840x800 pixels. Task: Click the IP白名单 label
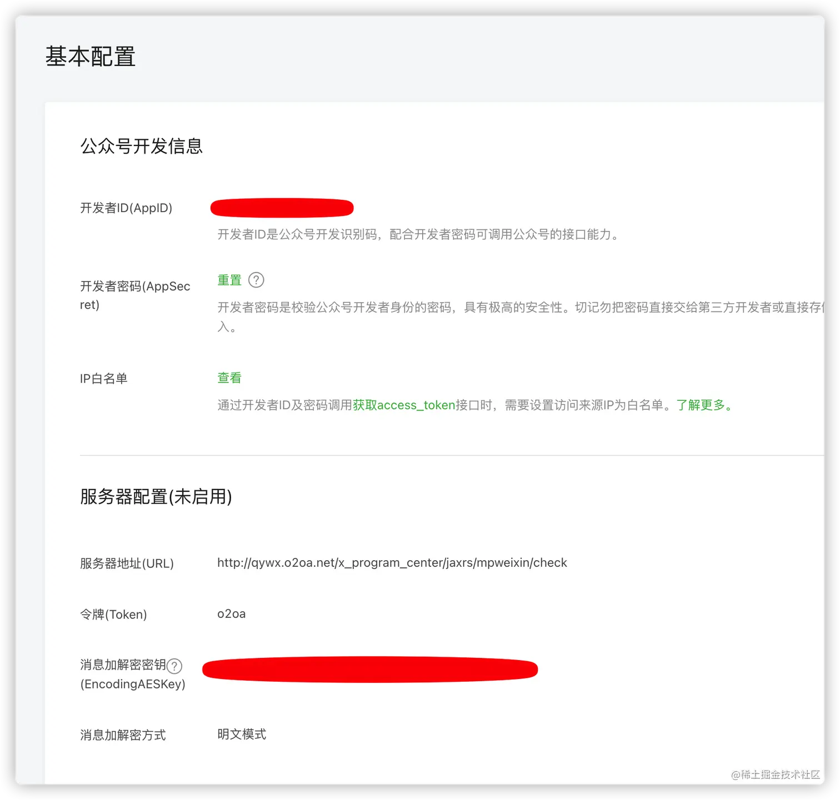click(104, 379)
